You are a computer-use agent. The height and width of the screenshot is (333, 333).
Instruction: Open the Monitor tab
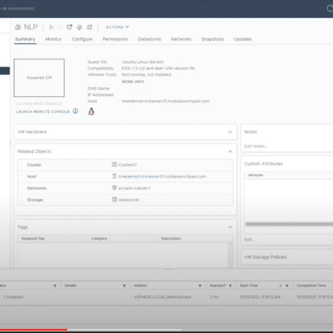[54, 39]
